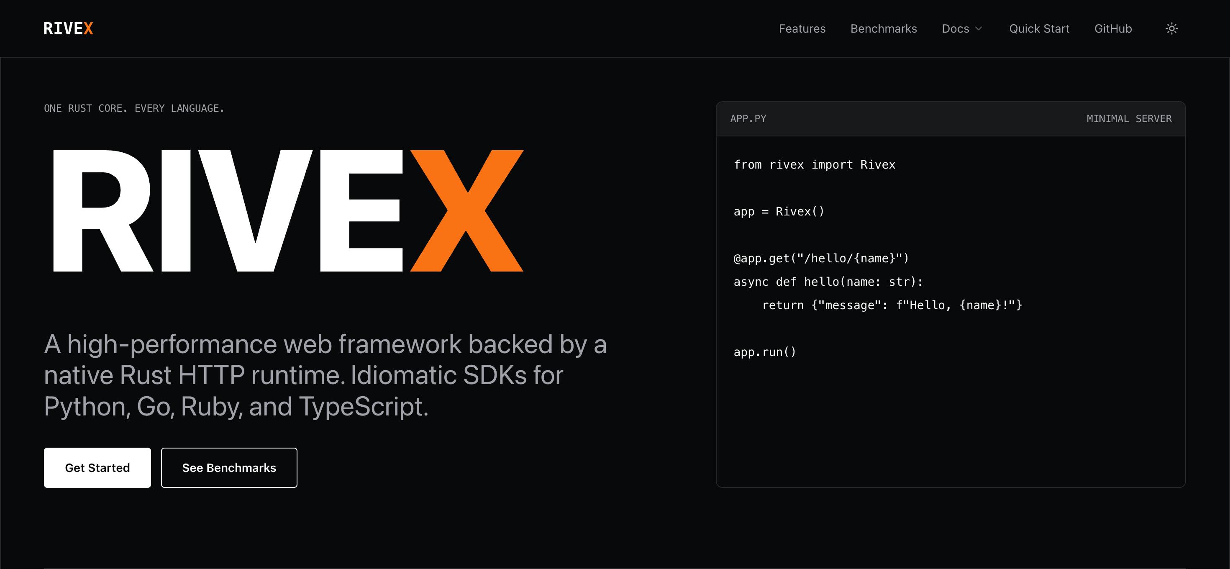Visit the GitHub nav link
This screenshot has width=1230, height=569.
1112,28
